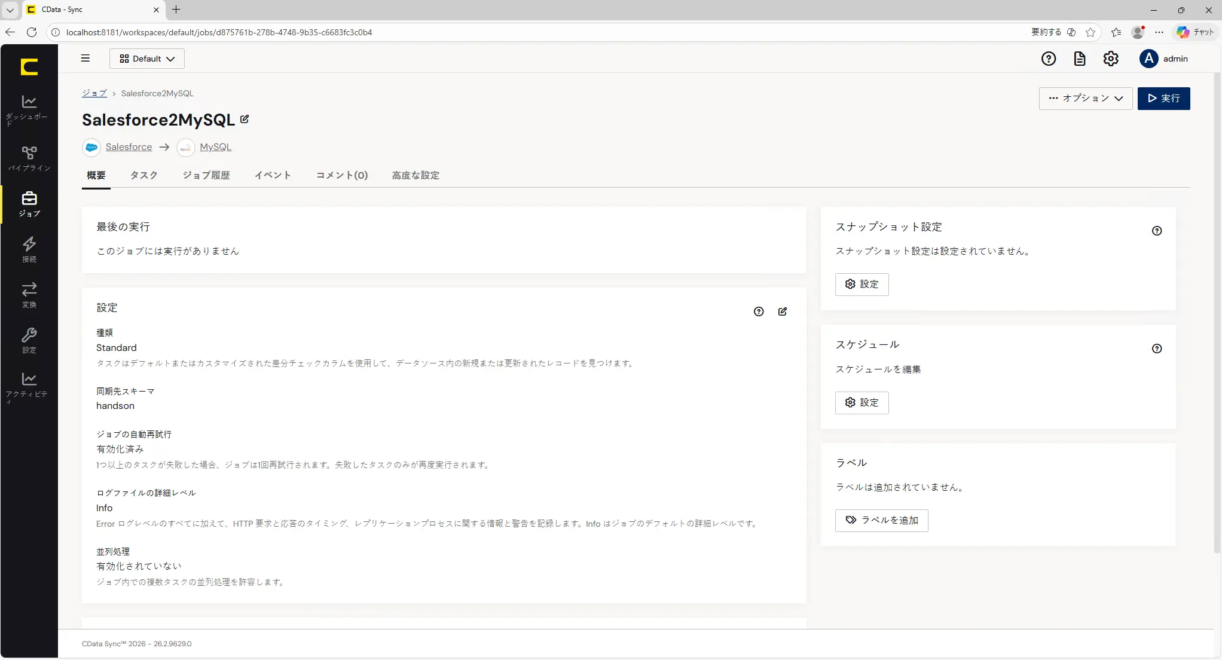Show help for スケジュール

point(1157,349)
